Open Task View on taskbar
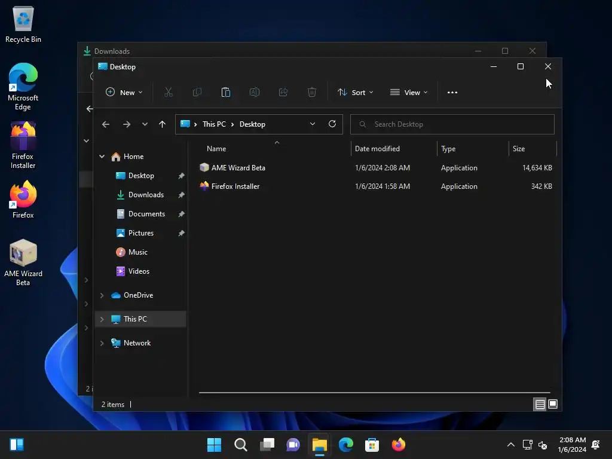Viewport: 612px width, 459px height. pyautogui.click(x=267, y=445)
